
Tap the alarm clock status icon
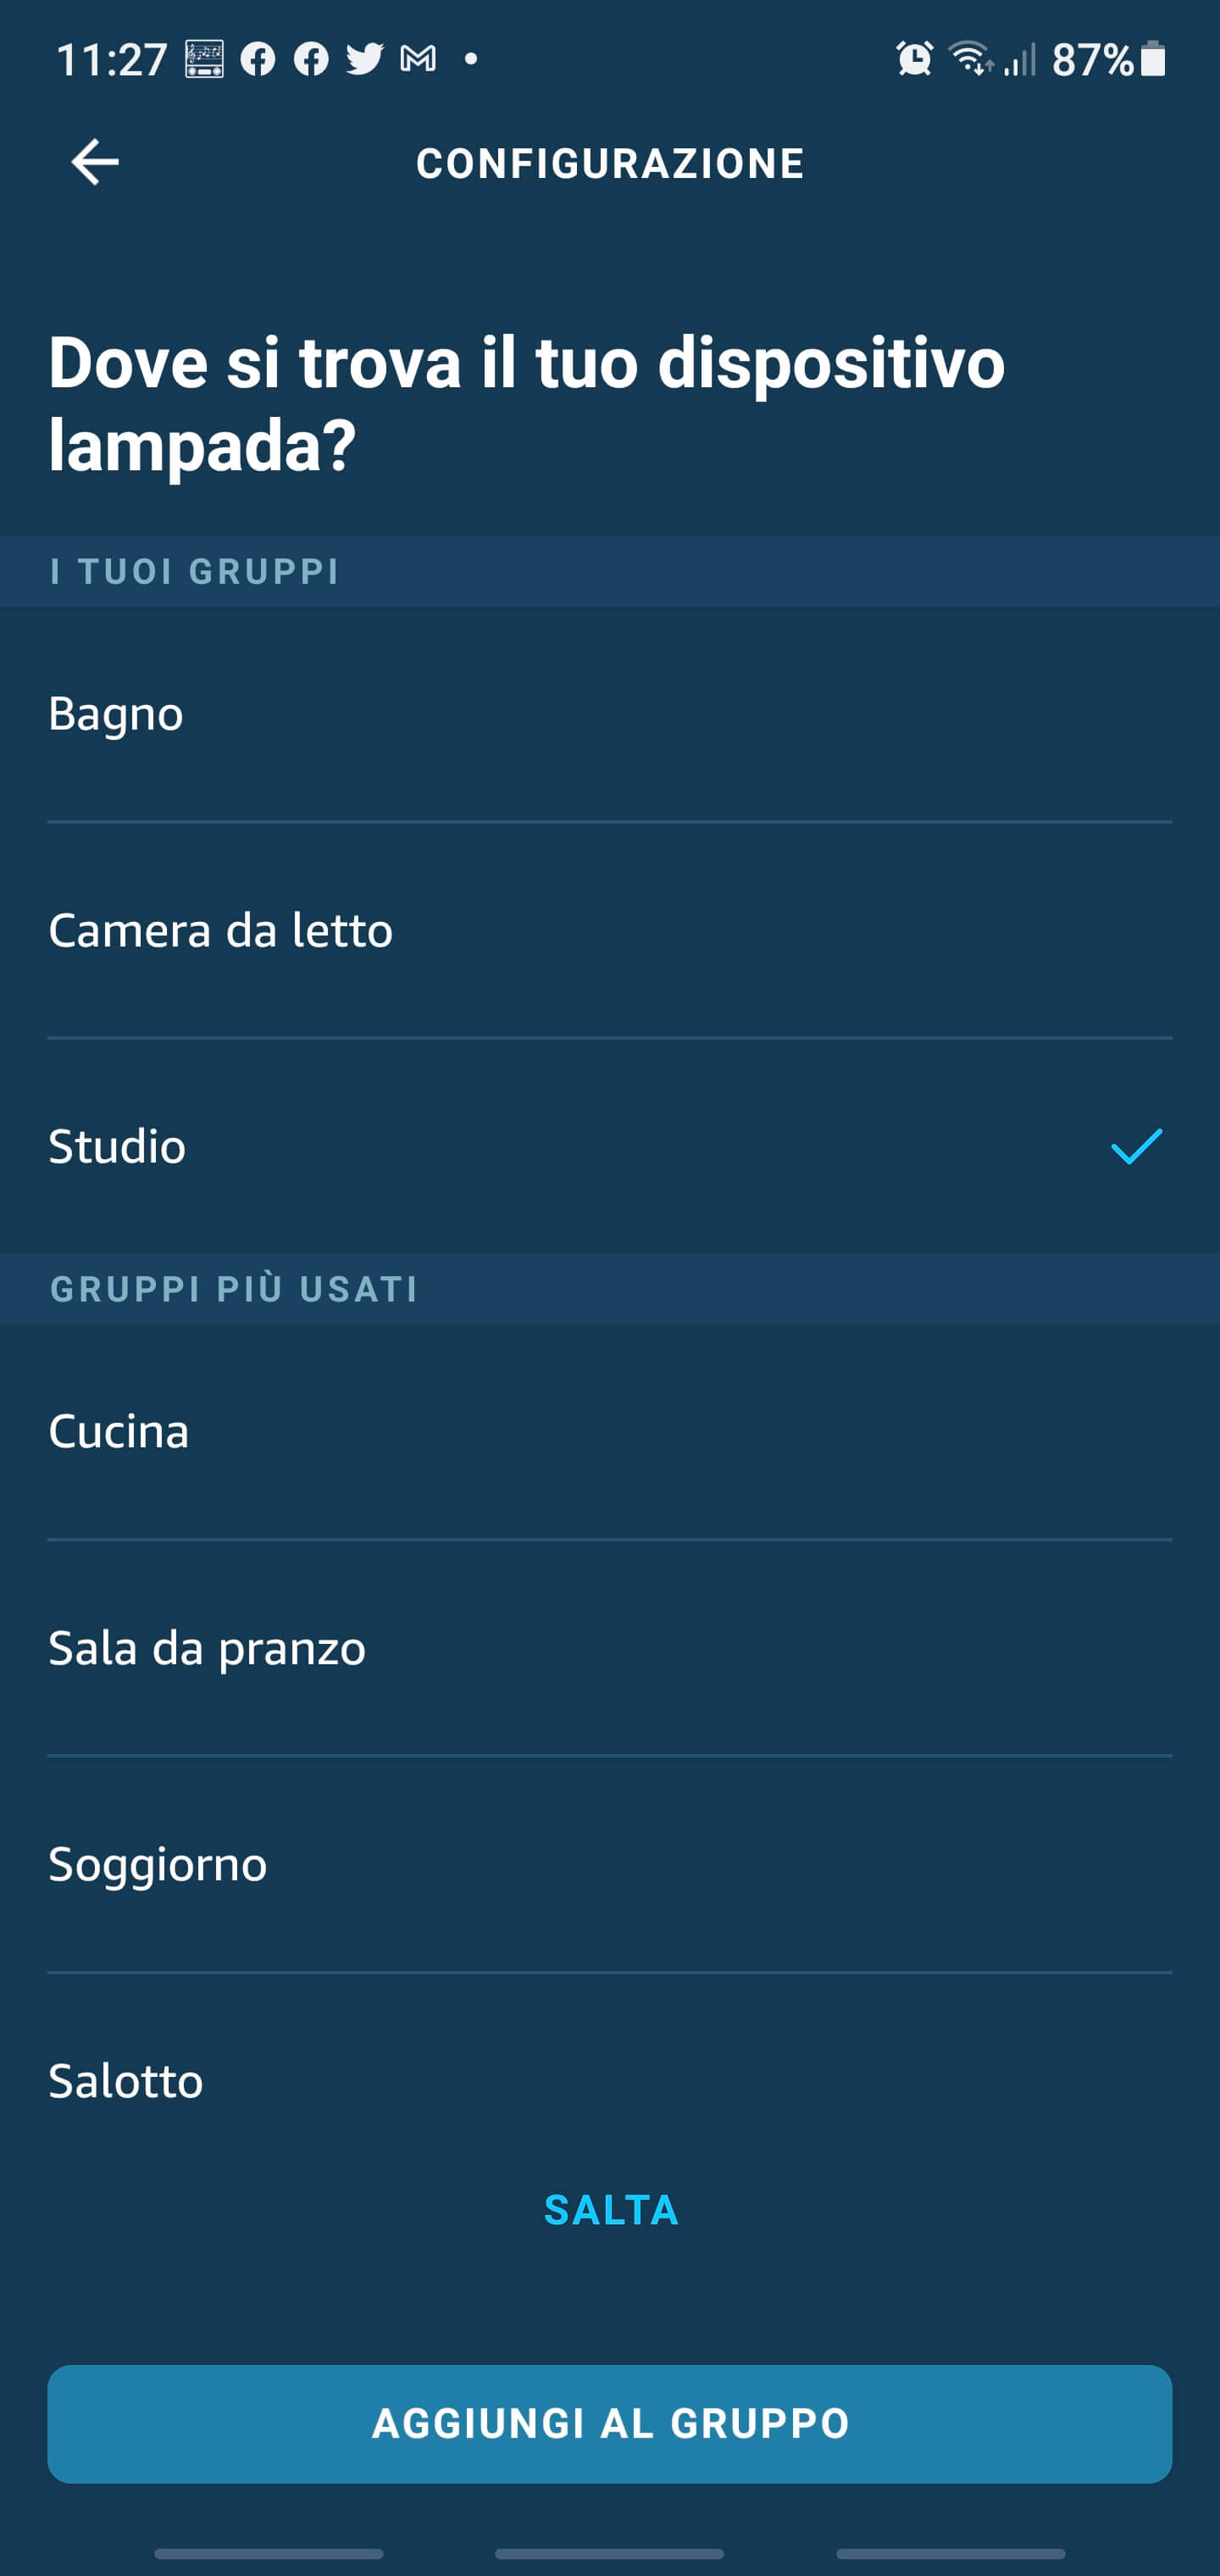914,59
